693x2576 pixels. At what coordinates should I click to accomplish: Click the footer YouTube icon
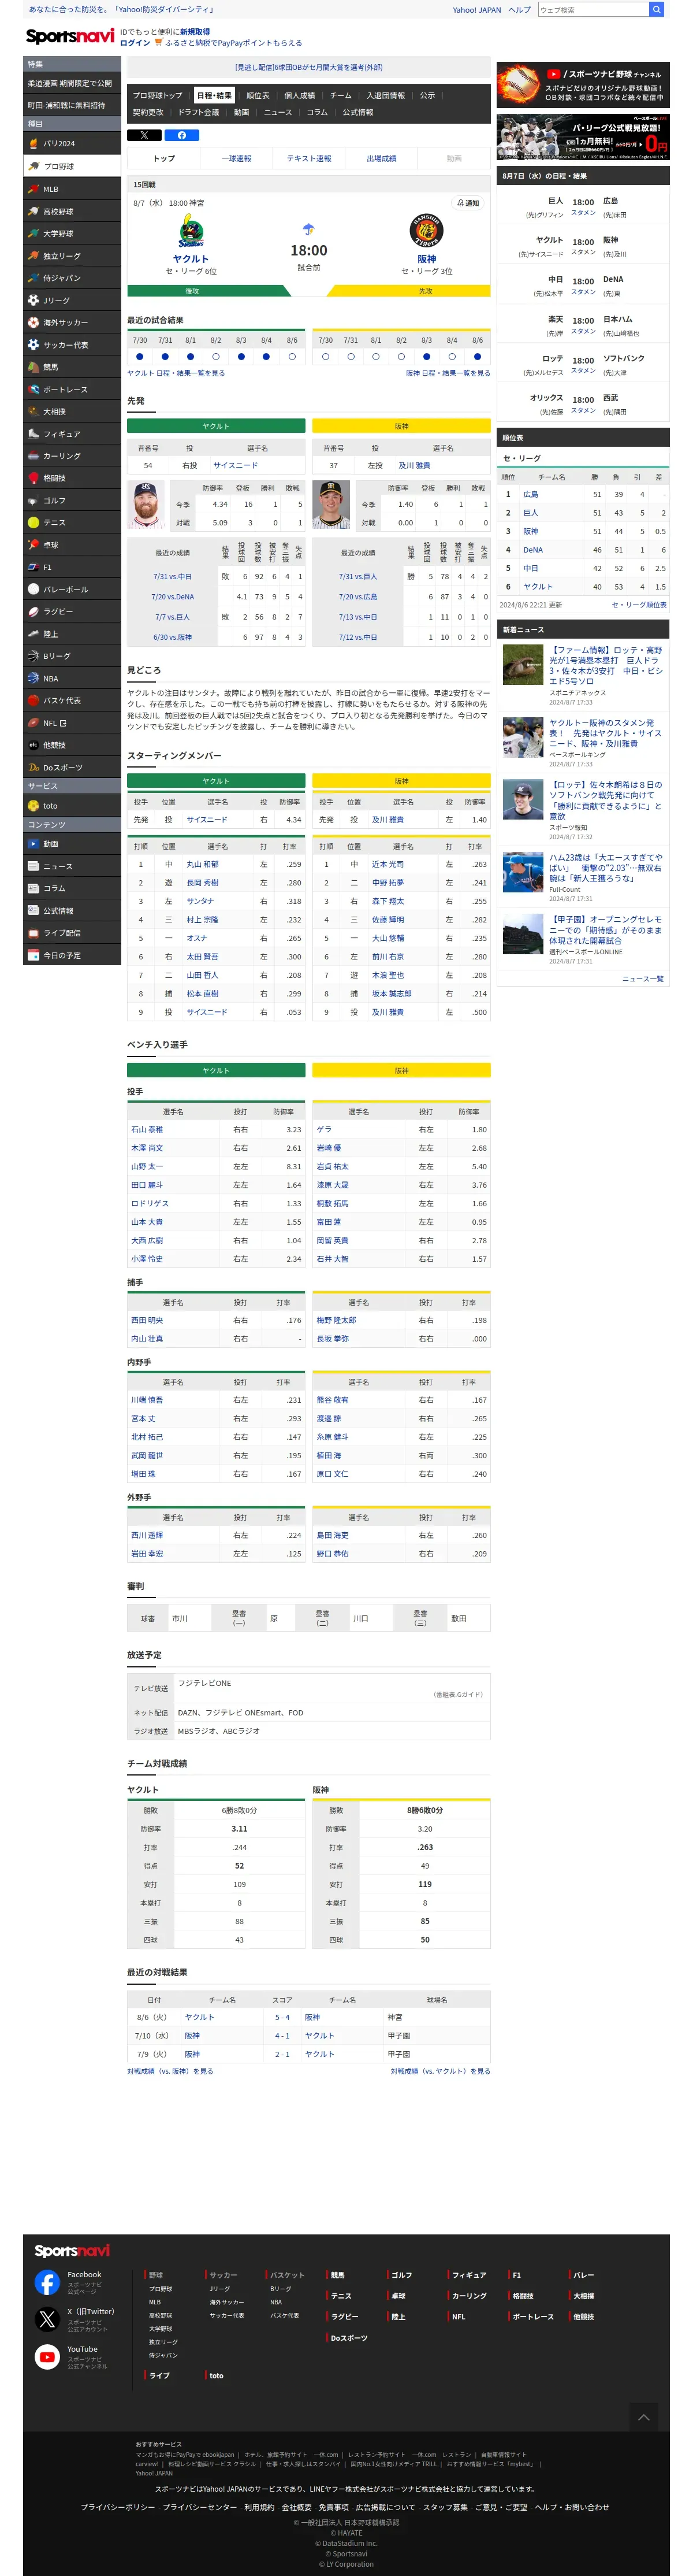click(x=47, y=2357)
